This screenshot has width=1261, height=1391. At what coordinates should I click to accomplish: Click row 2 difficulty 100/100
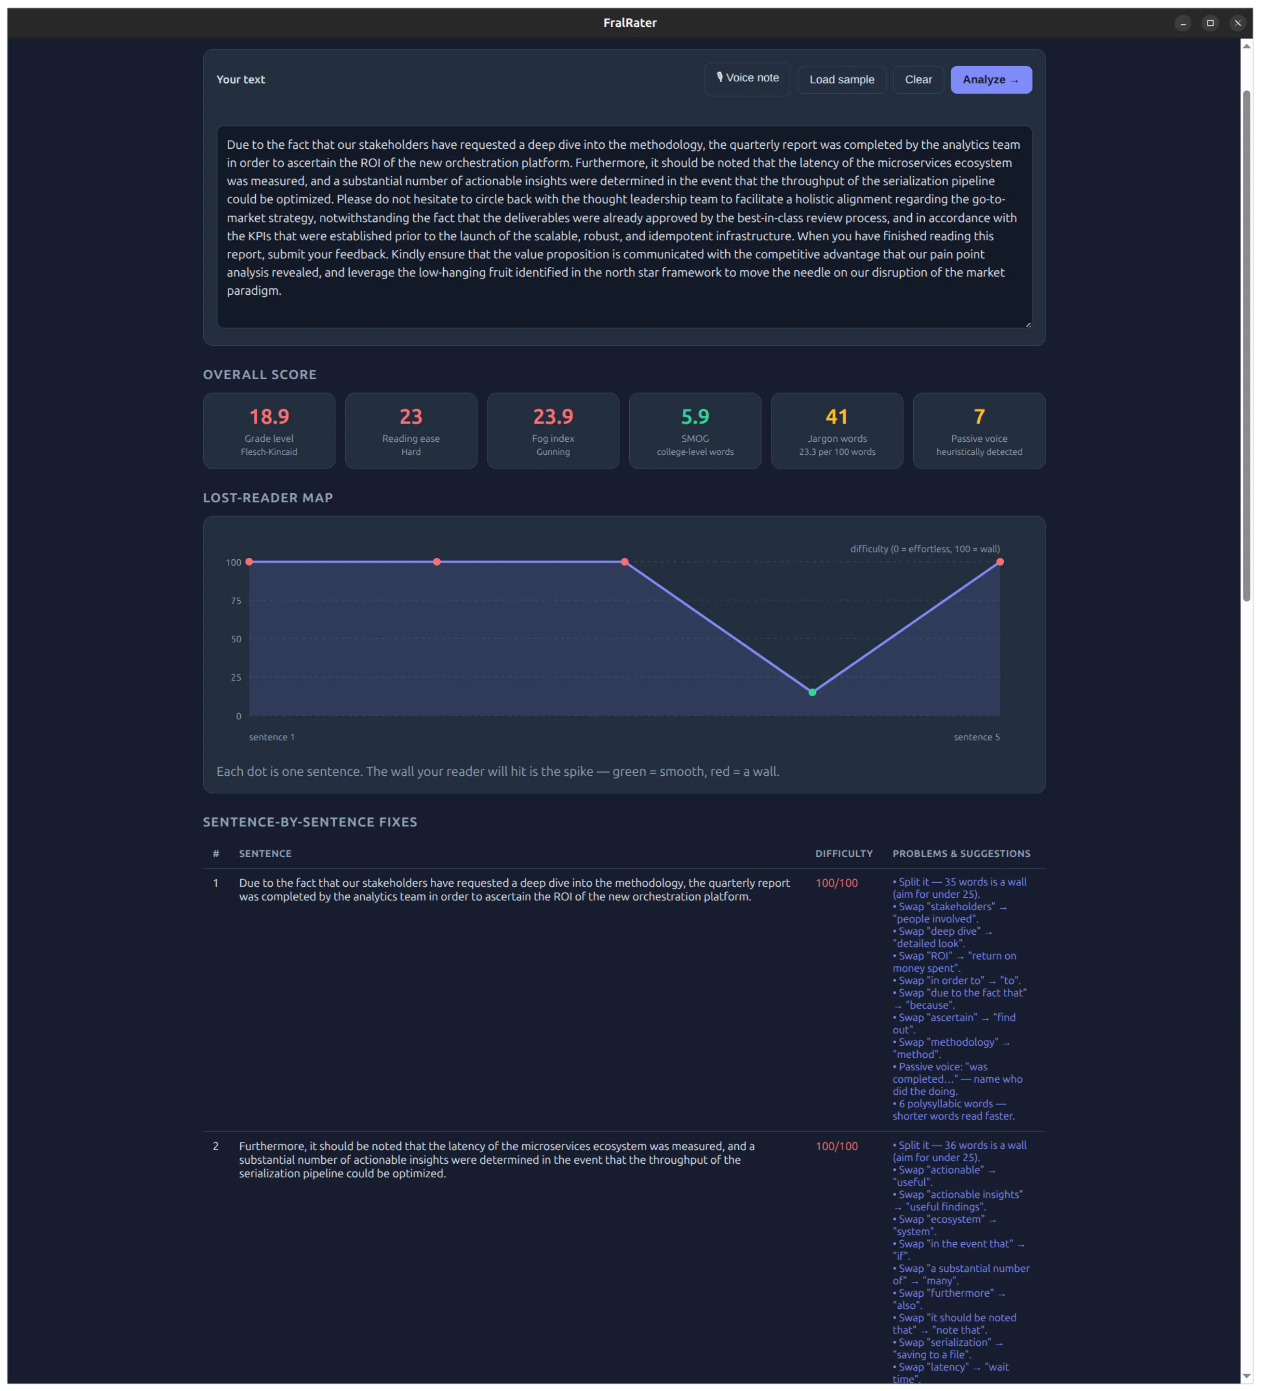click(837, 1146)
